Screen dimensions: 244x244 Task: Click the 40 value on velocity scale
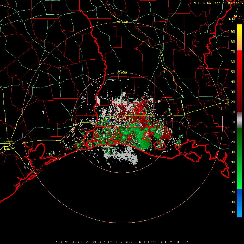233,82
